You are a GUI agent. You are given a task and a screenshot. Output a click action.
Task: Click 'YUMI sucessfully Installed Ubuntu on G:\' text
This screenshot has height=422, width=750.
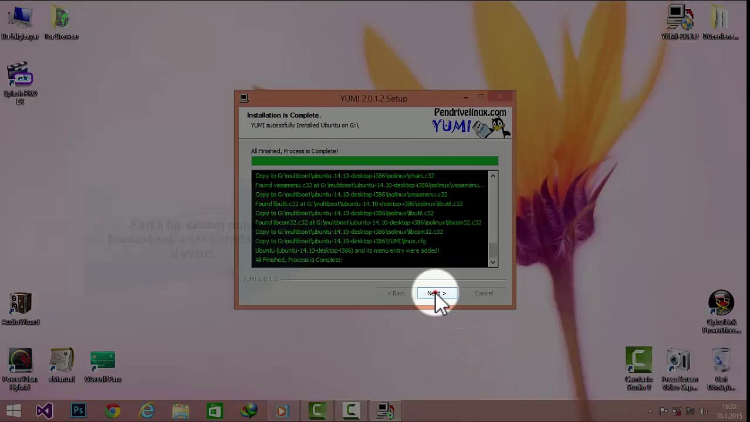305,125
